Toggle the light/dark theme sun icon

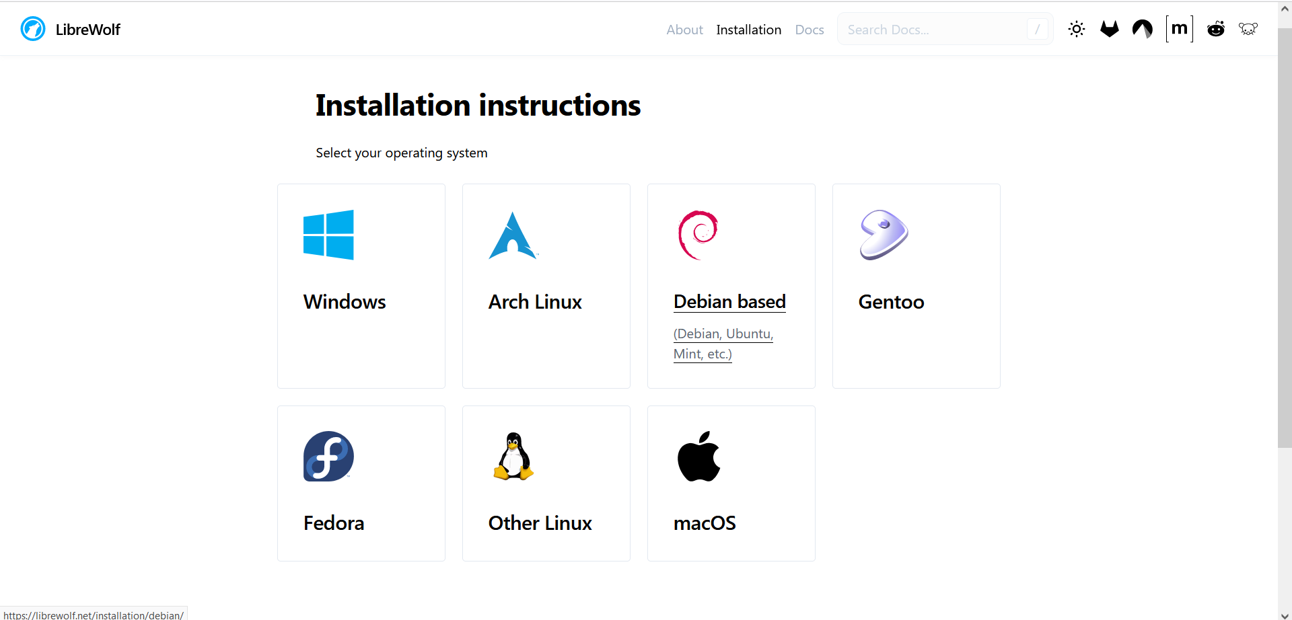[1077, 29]
